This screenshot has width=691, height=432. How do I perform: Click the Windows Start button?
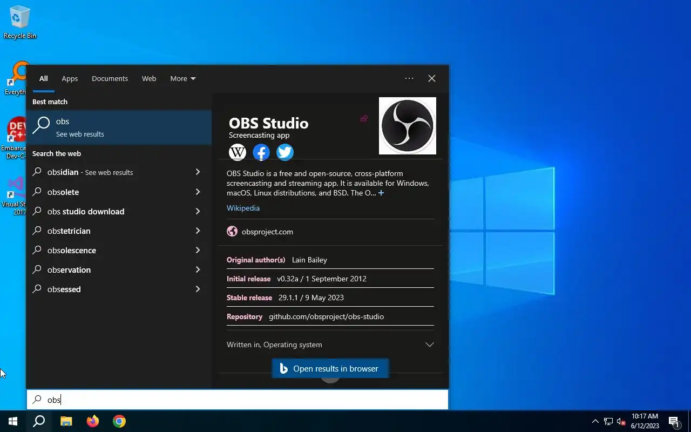coord(13,421)
